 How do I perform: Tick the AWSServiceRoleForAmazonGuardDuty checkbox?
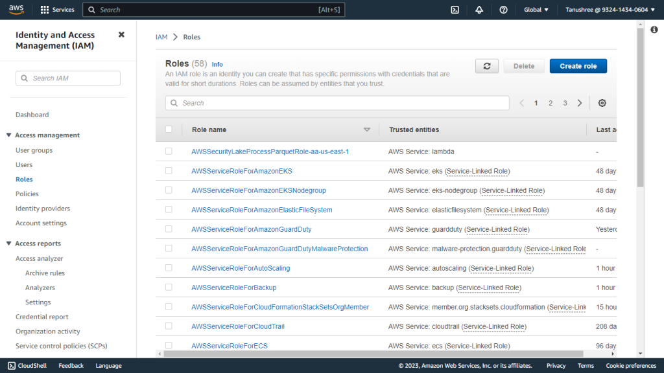pyautogui.click(x=169, y=229)
